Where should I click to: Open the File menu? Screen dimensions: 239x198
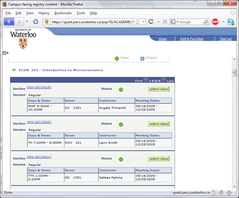[x=8, y=13]
